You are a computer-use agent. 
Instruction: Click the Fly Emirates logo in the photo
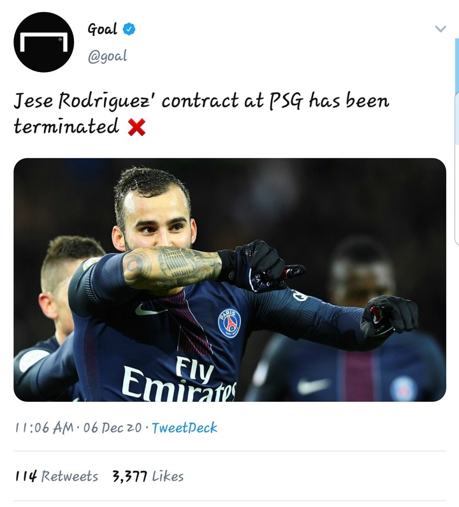click(180, 379)
